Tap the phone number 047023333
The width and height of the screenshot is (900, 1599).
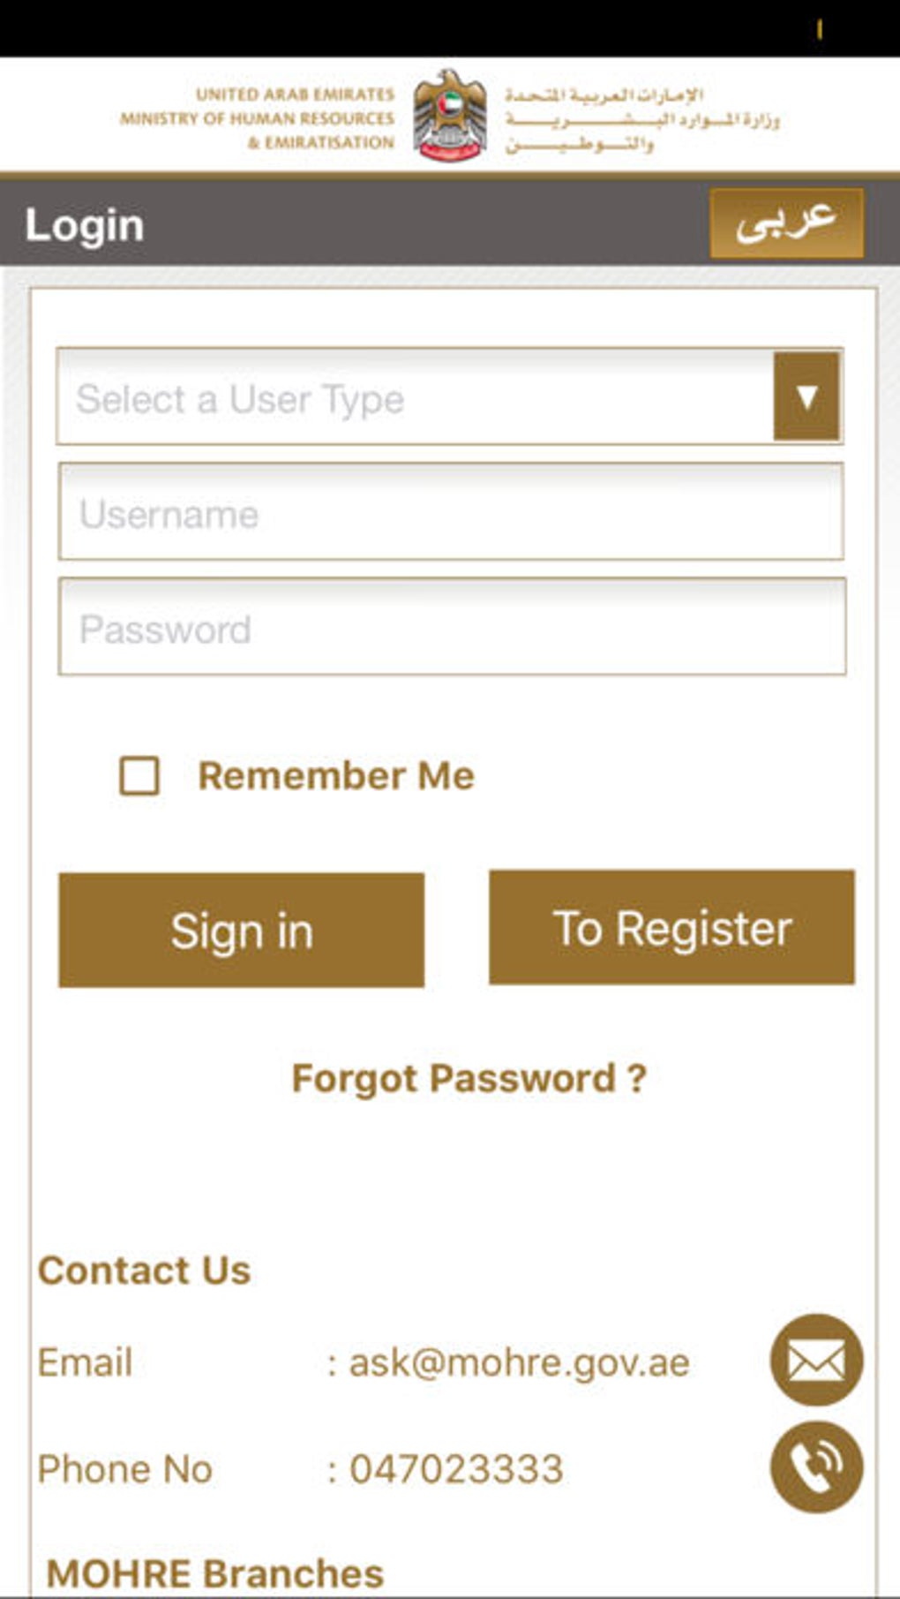(x=456, y=1469)
